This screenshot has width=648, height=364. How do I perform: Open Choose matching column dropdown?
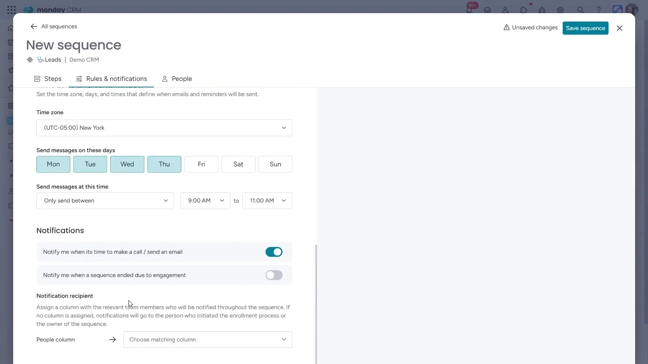207,339
